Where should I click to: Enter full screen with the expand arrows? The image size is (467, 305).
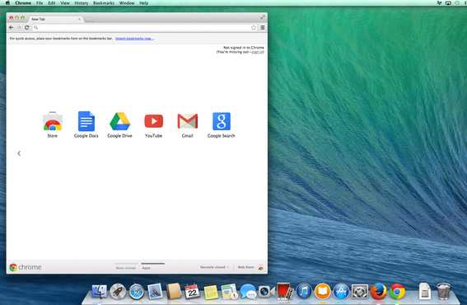(x=263, y=17)
